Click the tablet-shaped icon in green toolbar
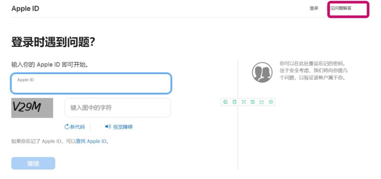Screen dimensions: 381x179 (x=234, y=102)
